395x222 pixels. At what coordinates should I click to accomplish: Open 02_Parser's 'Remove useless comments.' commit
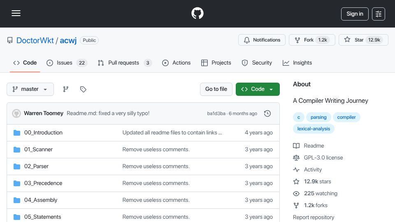click(156, 166)
